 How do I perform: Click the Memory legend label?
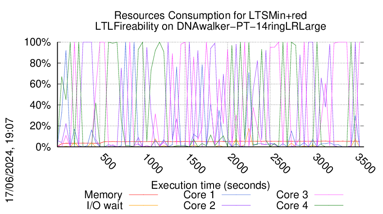pyautogui.click(x=103, y=195)
